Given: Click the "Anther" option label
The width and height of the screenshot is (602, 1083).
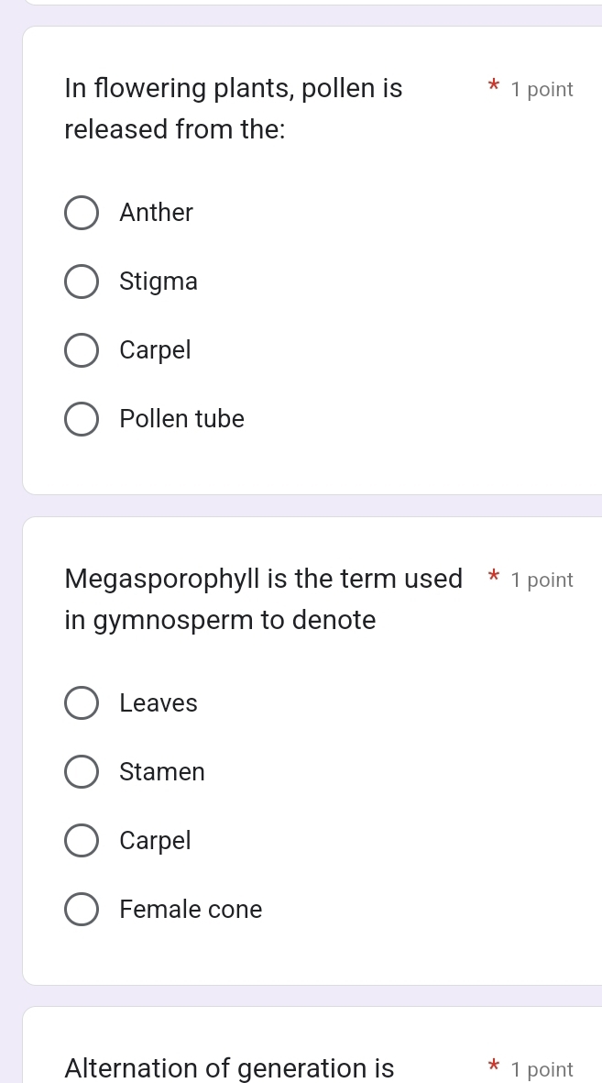Looking at the screenshot, I should [157, 213].
